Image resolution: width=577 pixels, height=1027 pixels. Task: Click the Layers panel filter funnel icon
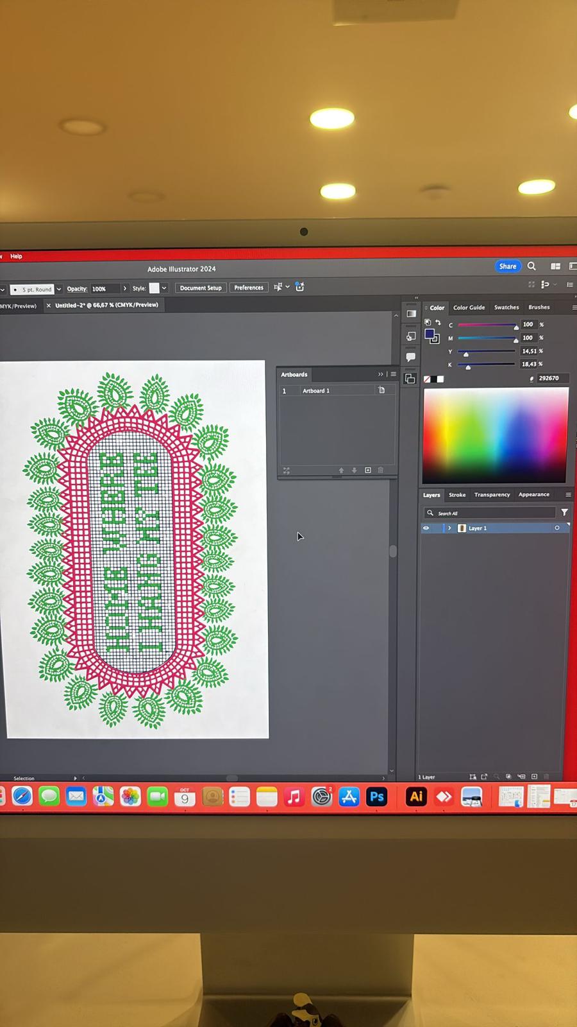[x=564, y=512]
